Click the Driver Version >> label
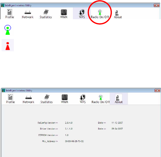The image size is (161, 157). point(49,129)
